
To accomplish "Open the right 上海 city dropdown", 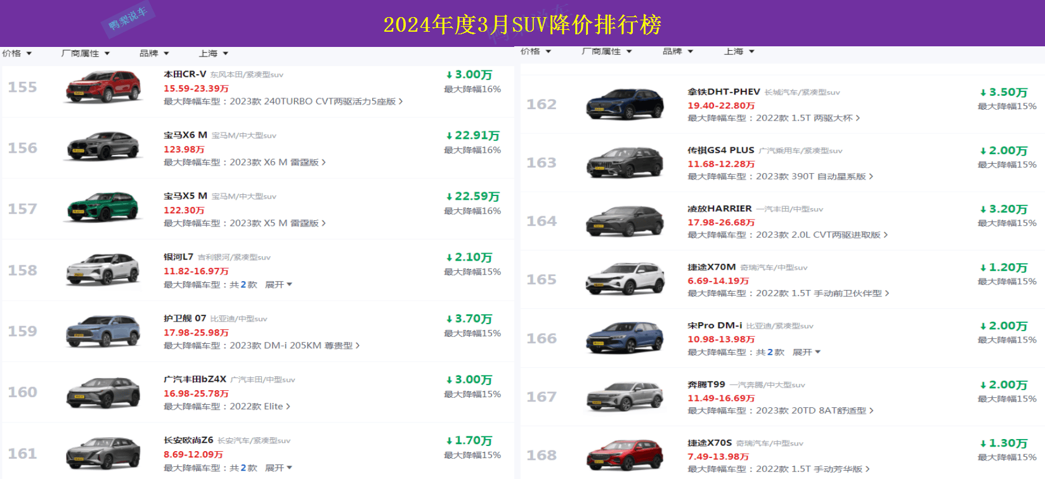I will pos(739,51).
